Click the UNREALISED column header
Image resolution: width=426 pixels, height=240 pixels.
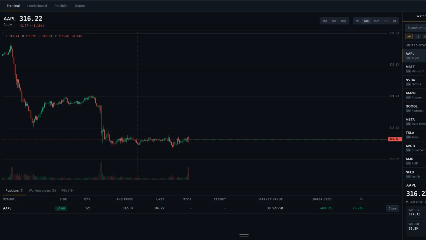(x=321, y=199)
